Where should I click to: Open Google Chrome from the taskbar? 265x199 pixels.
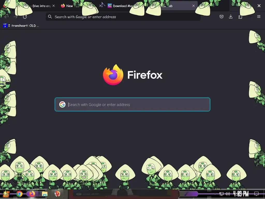[19, 194]
